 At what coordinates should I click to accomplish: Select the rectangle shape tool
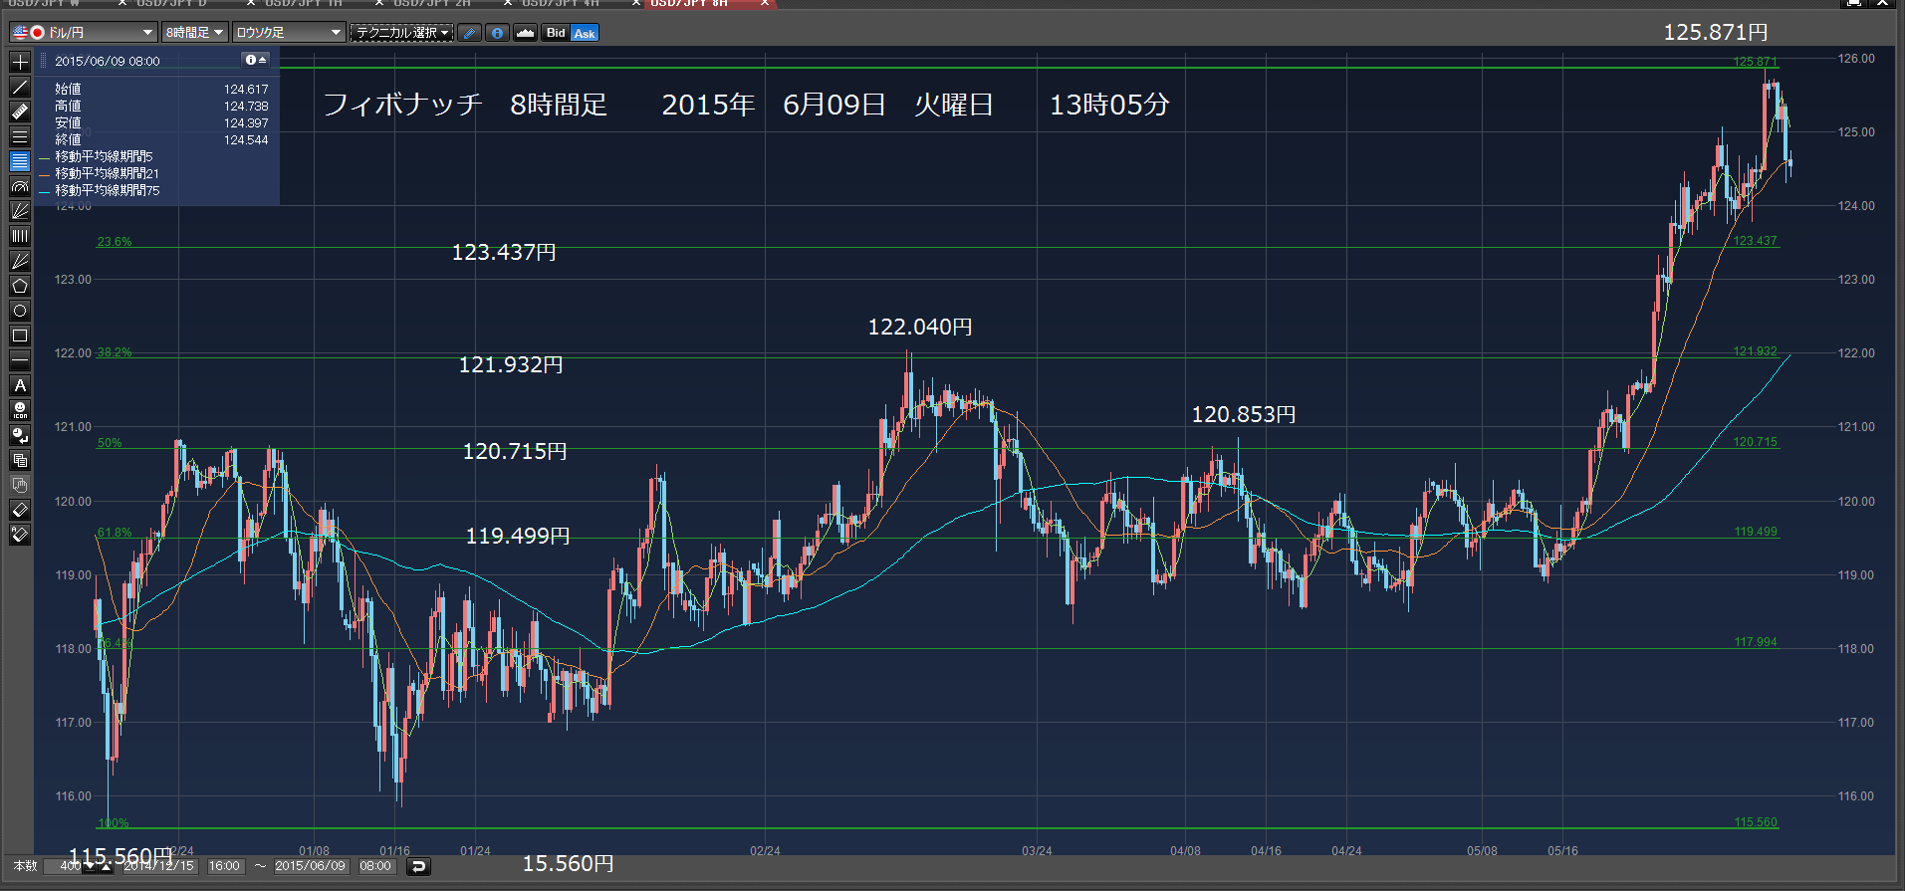tap(20, 335)
